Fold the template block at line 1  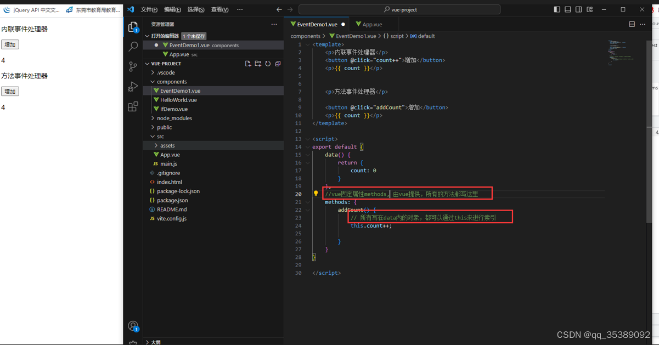[x=308, y=44]
